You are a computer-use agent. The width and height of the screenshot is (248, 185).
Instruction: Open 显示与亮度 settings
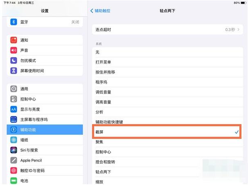pos(45,109)
